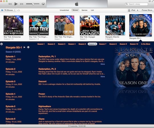Switch to Season 9 tab

point(123,44)
